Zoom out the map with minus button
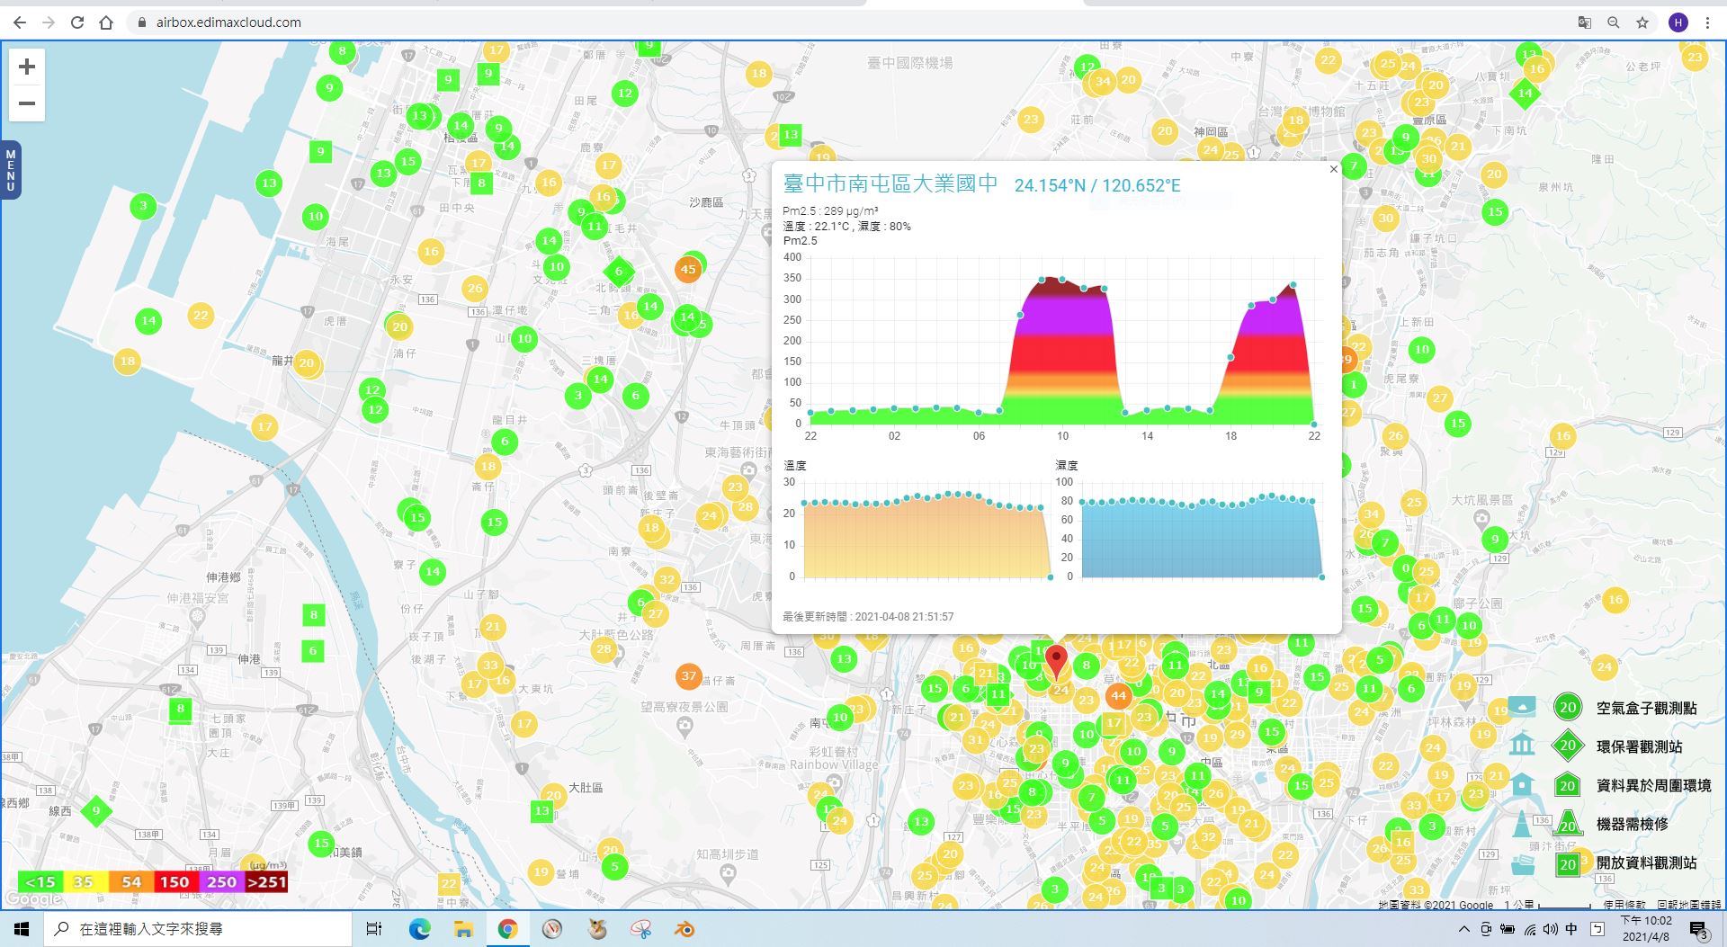This screenshot has width=1727, height=947. [x=27, y=103]
